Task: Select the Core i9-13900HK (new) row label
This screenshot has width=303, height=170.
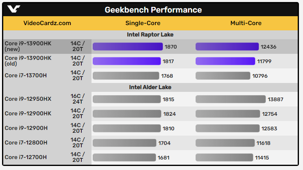Action: pos(28,47)
